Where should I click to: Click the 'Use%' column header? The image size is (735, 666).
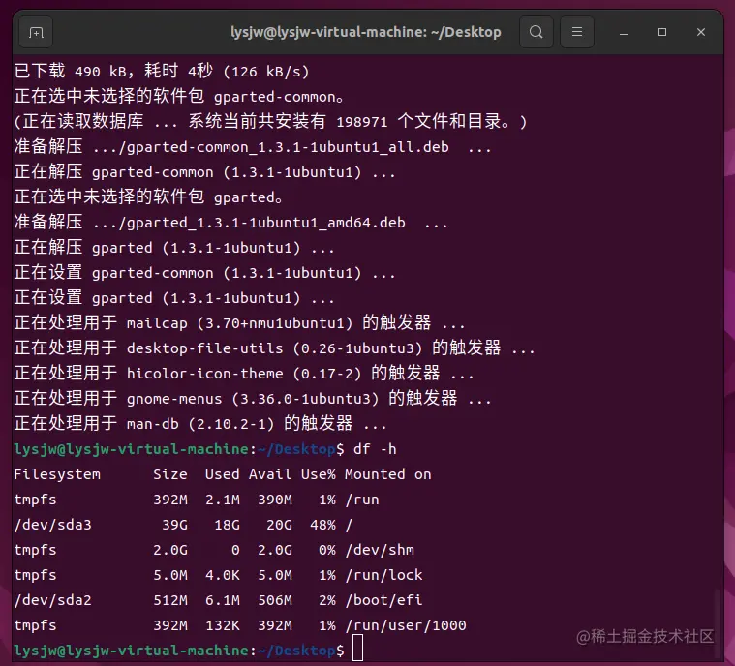tap(319, 474)
